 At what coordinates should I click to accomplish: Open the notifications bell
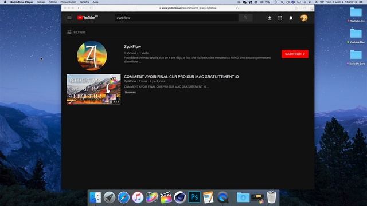pyautogui.click(x=291, y=18)
